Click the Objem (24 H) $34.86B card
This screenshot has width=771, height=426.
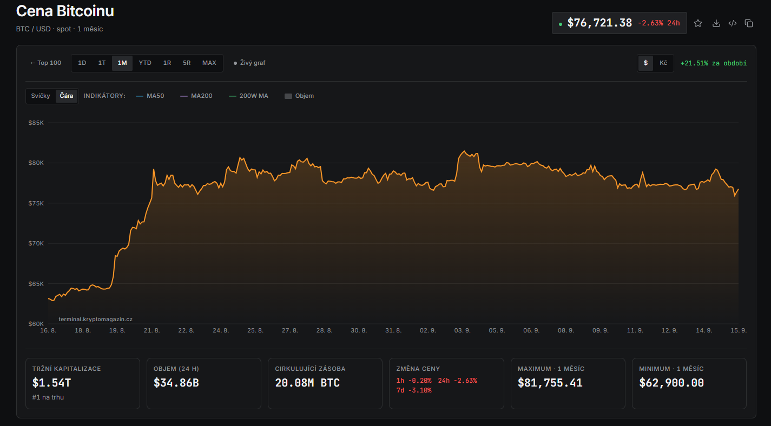point(204,383)
